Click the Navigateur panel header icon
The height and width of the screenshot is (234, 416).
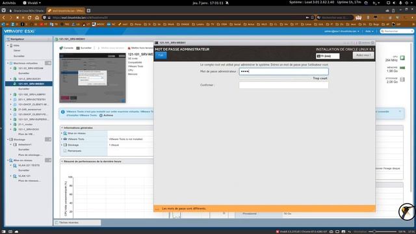pyautogui.click(x=8, y=39)
